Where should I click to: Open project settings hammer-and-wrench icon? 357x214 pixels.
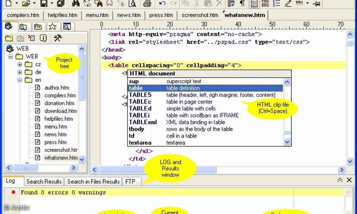click(x=57, y=38)
